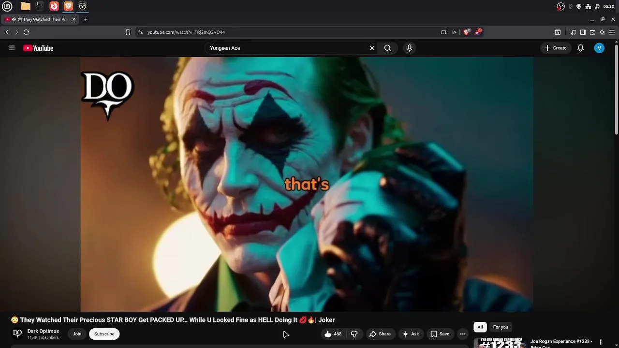The width and height of the screenshot is (619, 348).
Task: Click the Ask AI button
Action: (411, 334)
